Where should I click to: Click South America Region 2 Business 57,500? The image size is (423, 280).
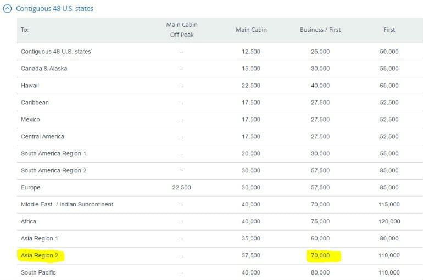(320, 170)
